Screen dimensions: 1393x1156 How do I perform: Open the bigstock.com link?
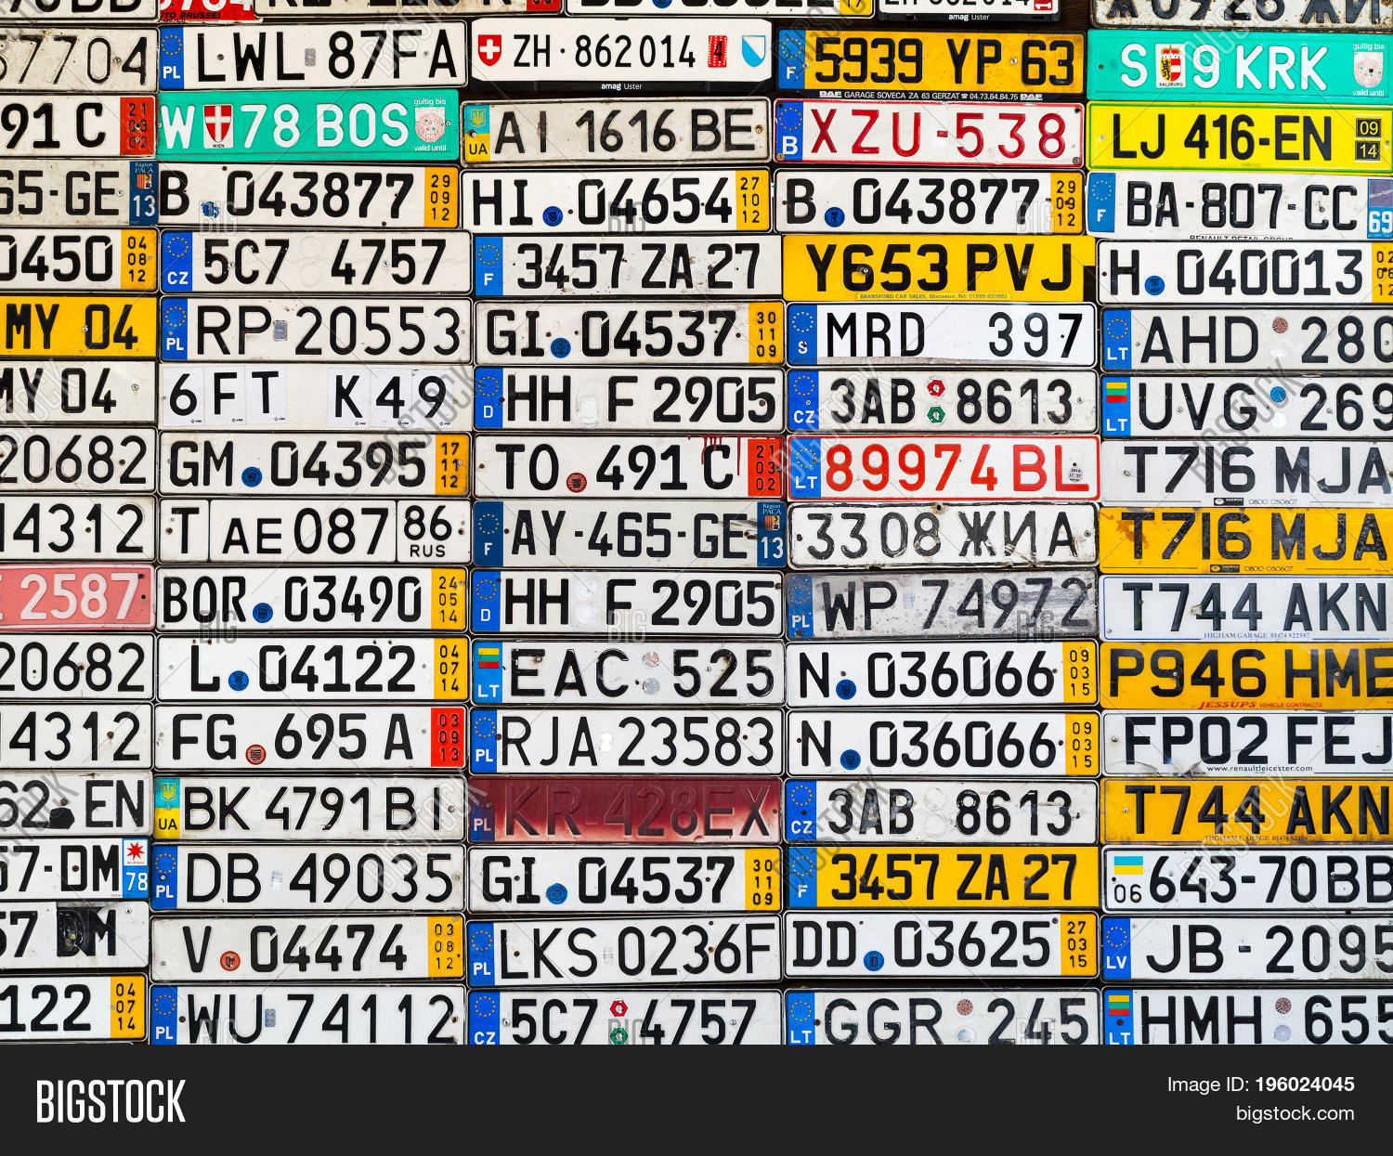click(1295, 1113)
